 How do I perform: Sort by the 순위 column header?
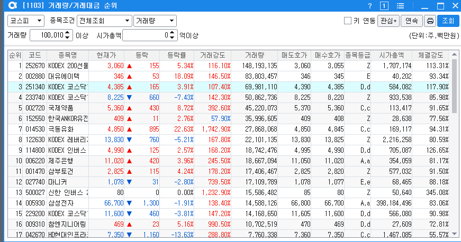click(15, 55)
